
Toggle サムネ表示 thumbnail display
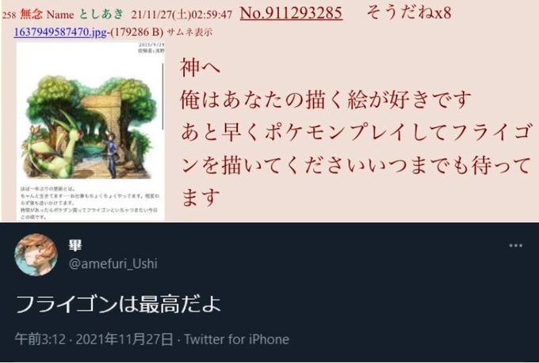click(189, 32)
